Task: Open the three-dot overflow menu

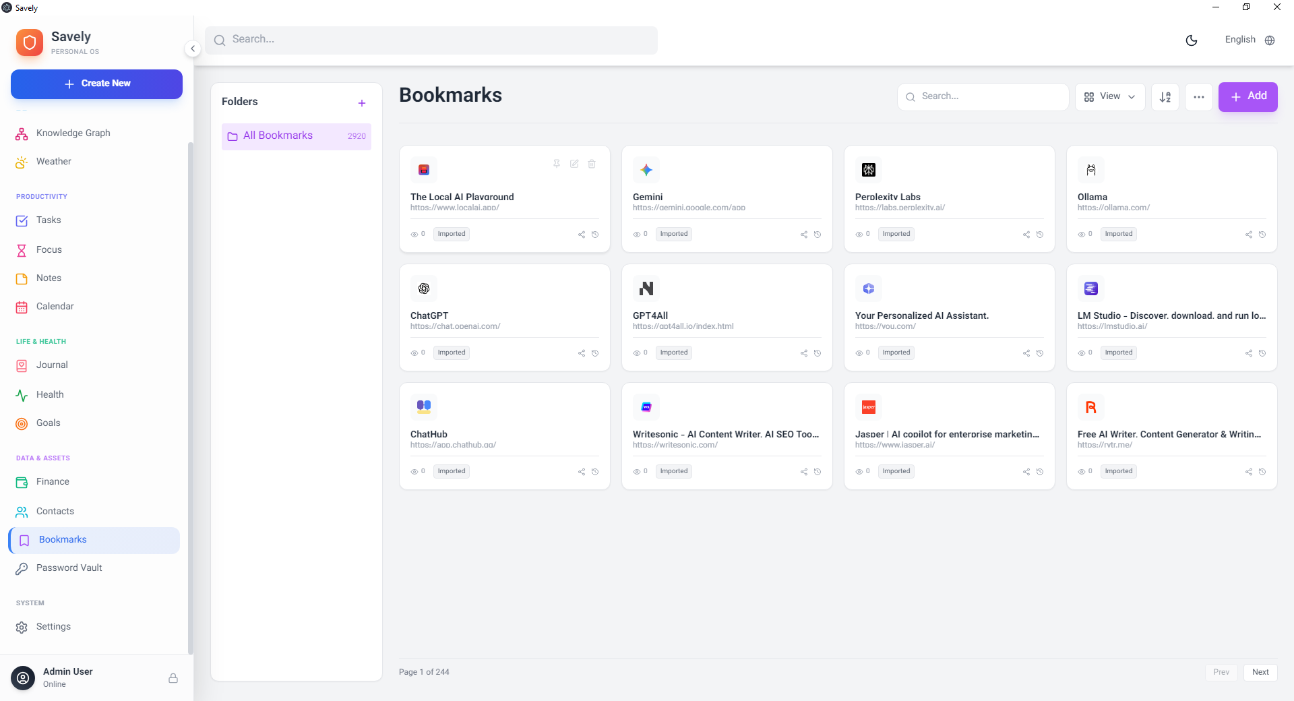Action: 1198,96
